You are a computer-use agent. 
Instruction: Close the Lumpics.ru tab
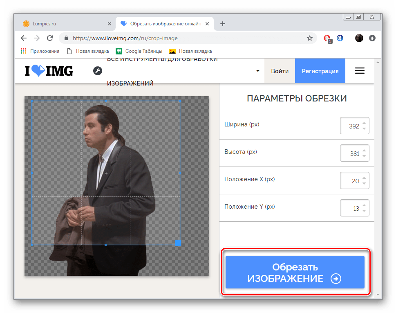[110, 24]
